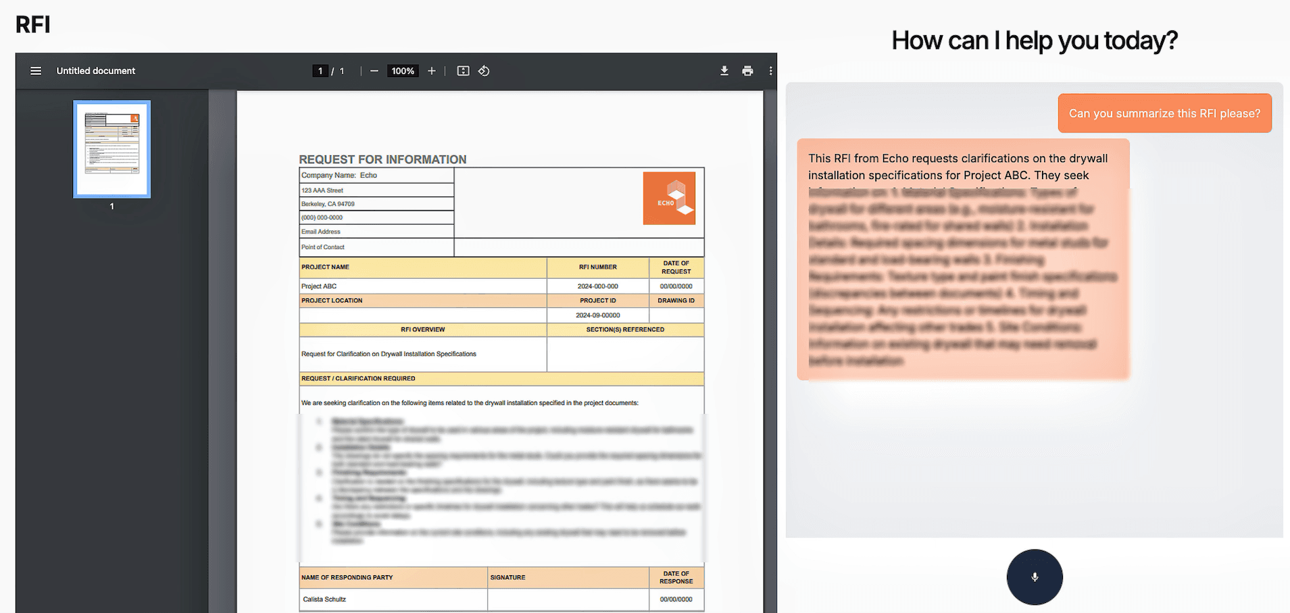Click the 'SECTION(S) REFERENCED' header

pos(625,329)
